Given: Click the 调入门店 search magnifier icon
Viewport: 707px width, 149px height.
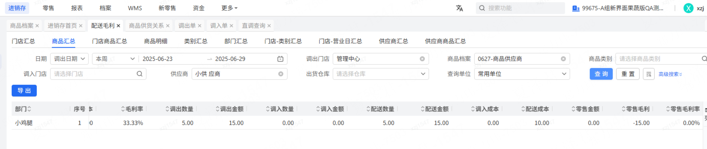Looking at the screenshot, I should [x=139, y=74].
